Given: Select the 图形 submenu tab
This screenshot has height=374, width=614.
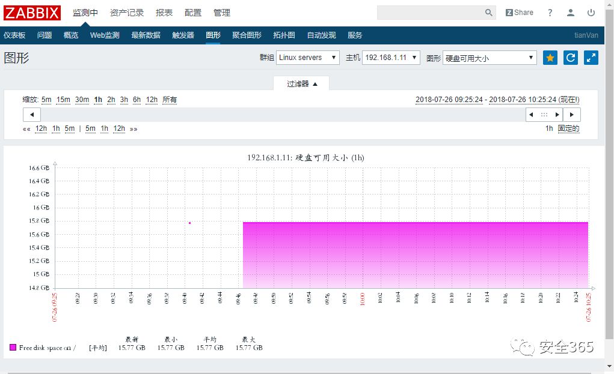Looking at the screenshot, I should pyautogui.click(x=213, y=35).
